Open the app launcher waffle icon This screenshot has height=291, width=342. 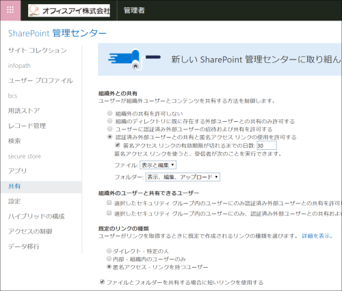[x=10, y=10]
